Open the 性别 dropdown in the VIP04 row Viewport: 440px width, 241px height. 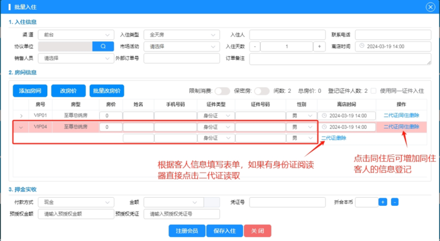pyautogui.click(x=302, y=127)
